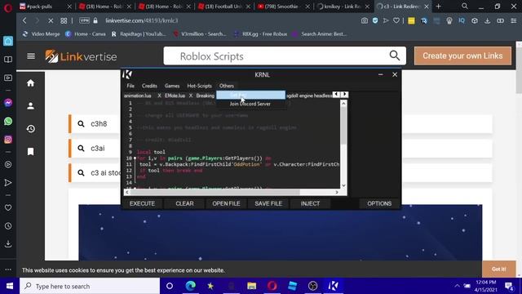Open KRNL Games menu

172,86
